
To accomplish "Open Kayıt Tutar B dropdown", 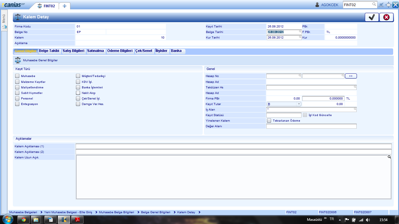I will click(284, 104).
